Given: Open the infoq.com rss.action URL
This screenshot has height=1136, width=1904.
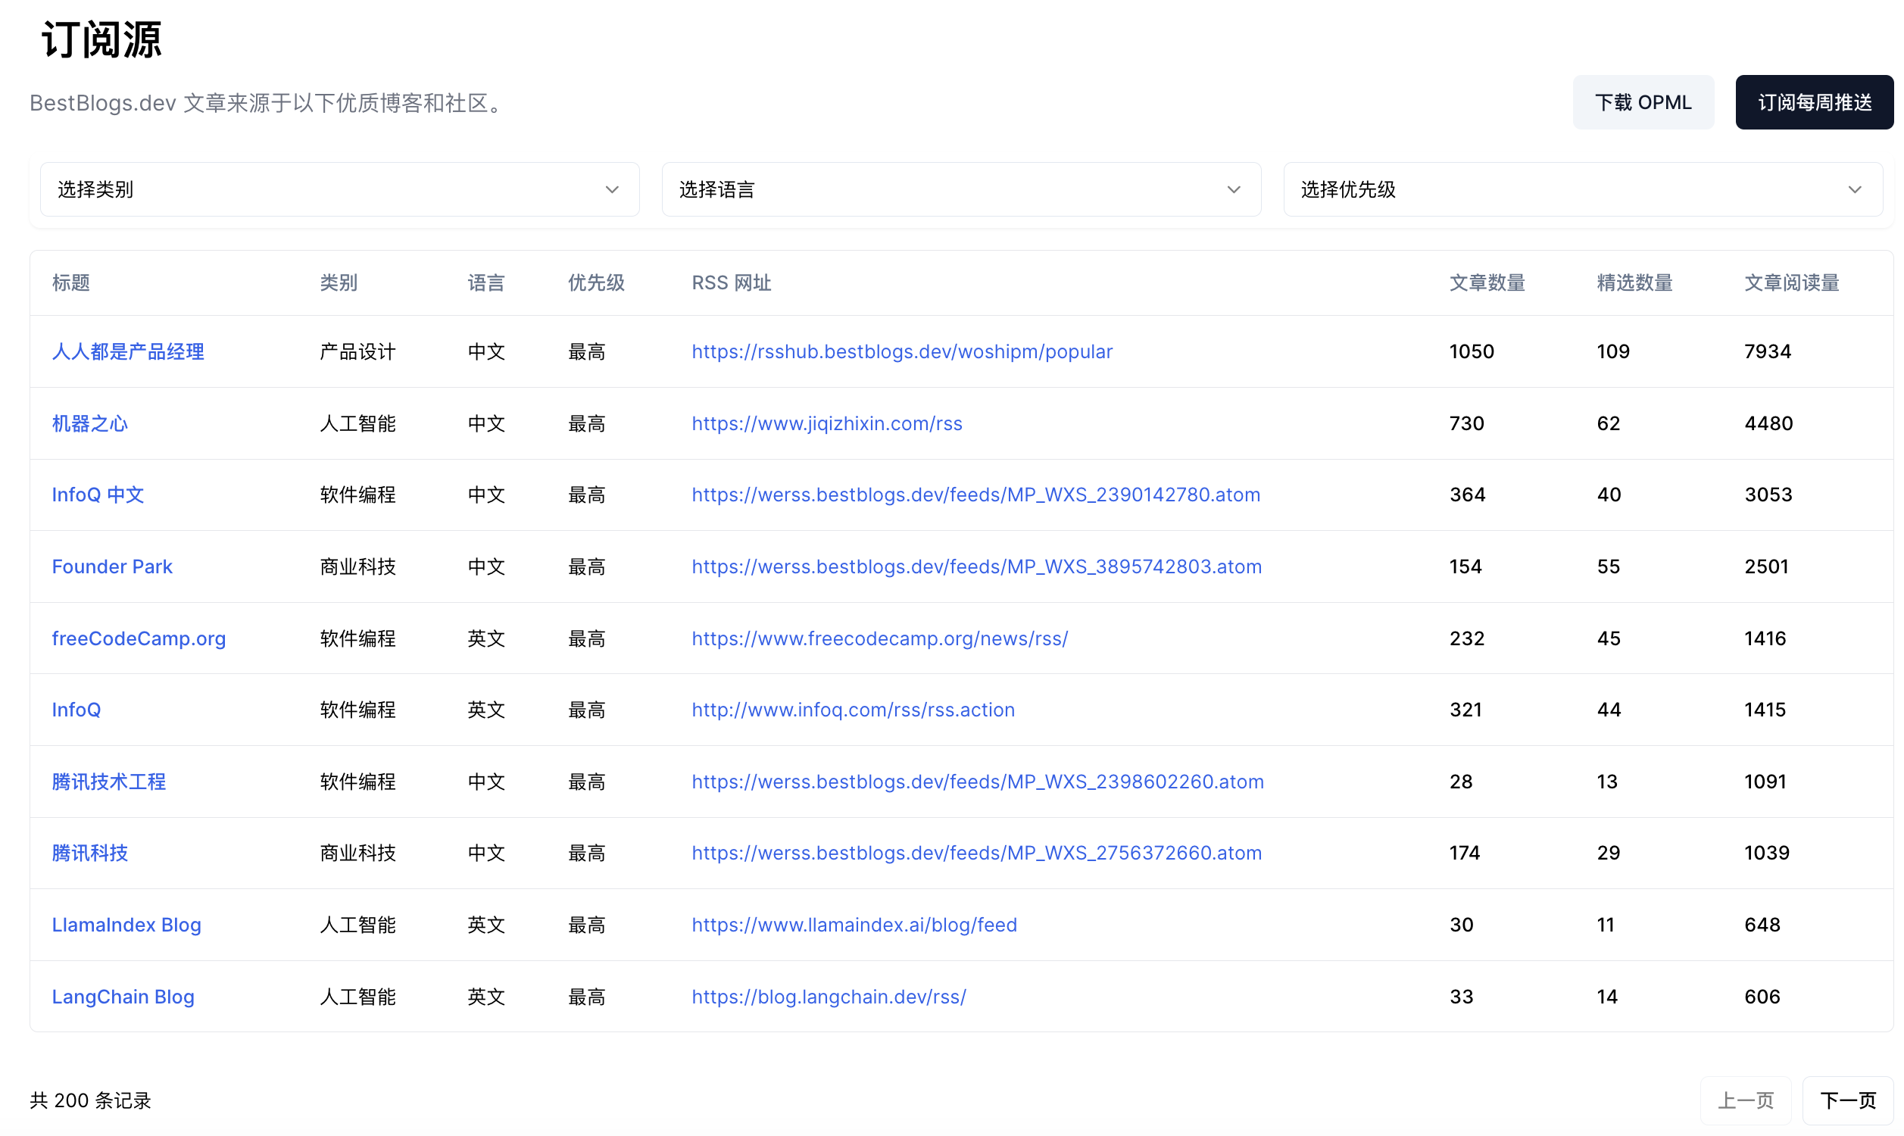Looking at the screenshot, I should [853, 710].
